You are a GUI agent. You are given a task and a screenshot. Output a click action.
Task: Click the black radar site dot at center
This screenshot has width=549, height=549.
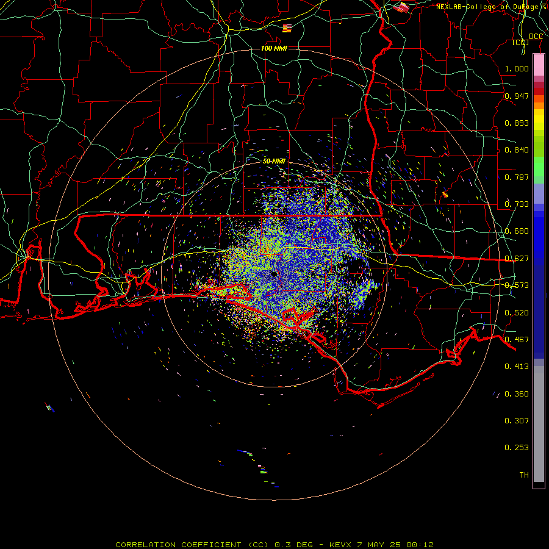click(274, 274)
